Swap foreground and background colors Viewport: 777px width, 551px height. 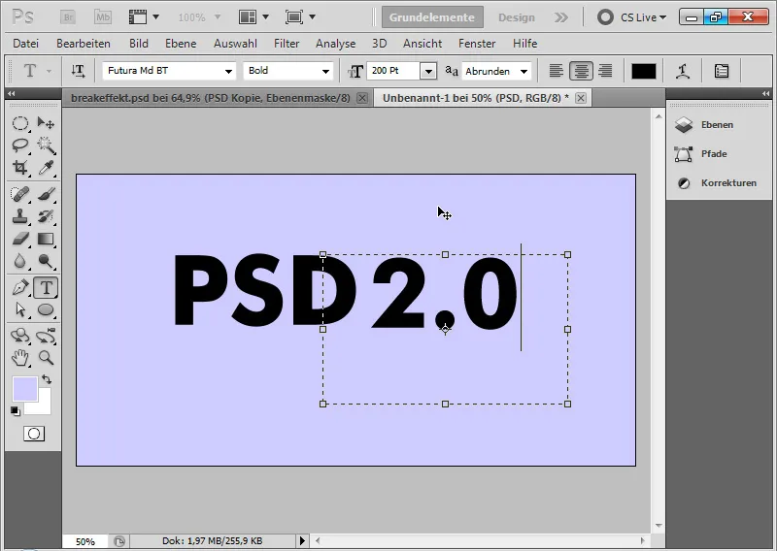[47, 379]
